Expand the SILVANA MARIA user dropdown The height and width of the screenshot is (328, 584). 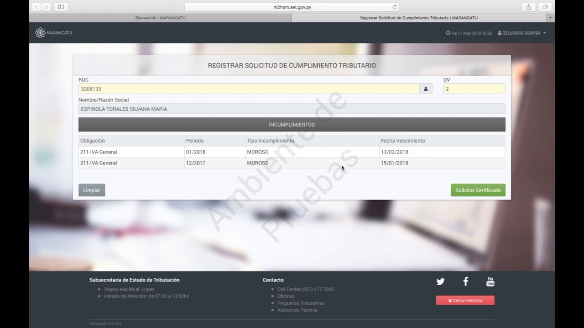click(522, 33)
